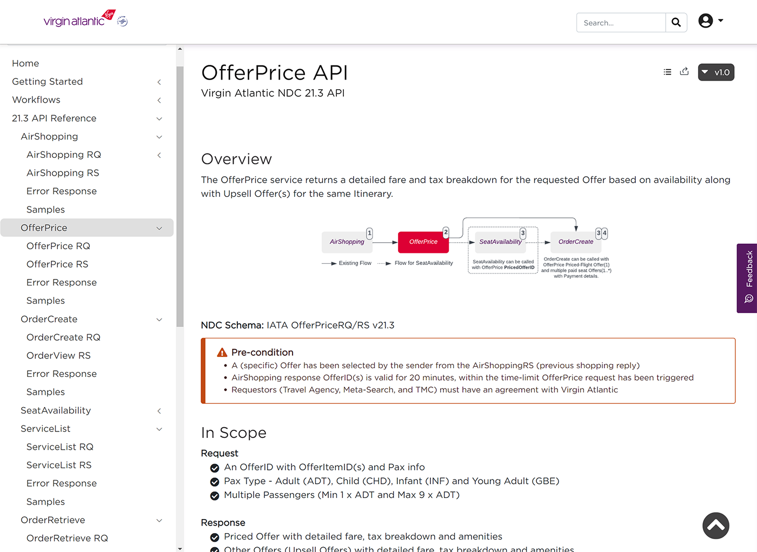Open Samples under ServiceList
This screenshot has width=757, height=552.
[x=45, y=502]
